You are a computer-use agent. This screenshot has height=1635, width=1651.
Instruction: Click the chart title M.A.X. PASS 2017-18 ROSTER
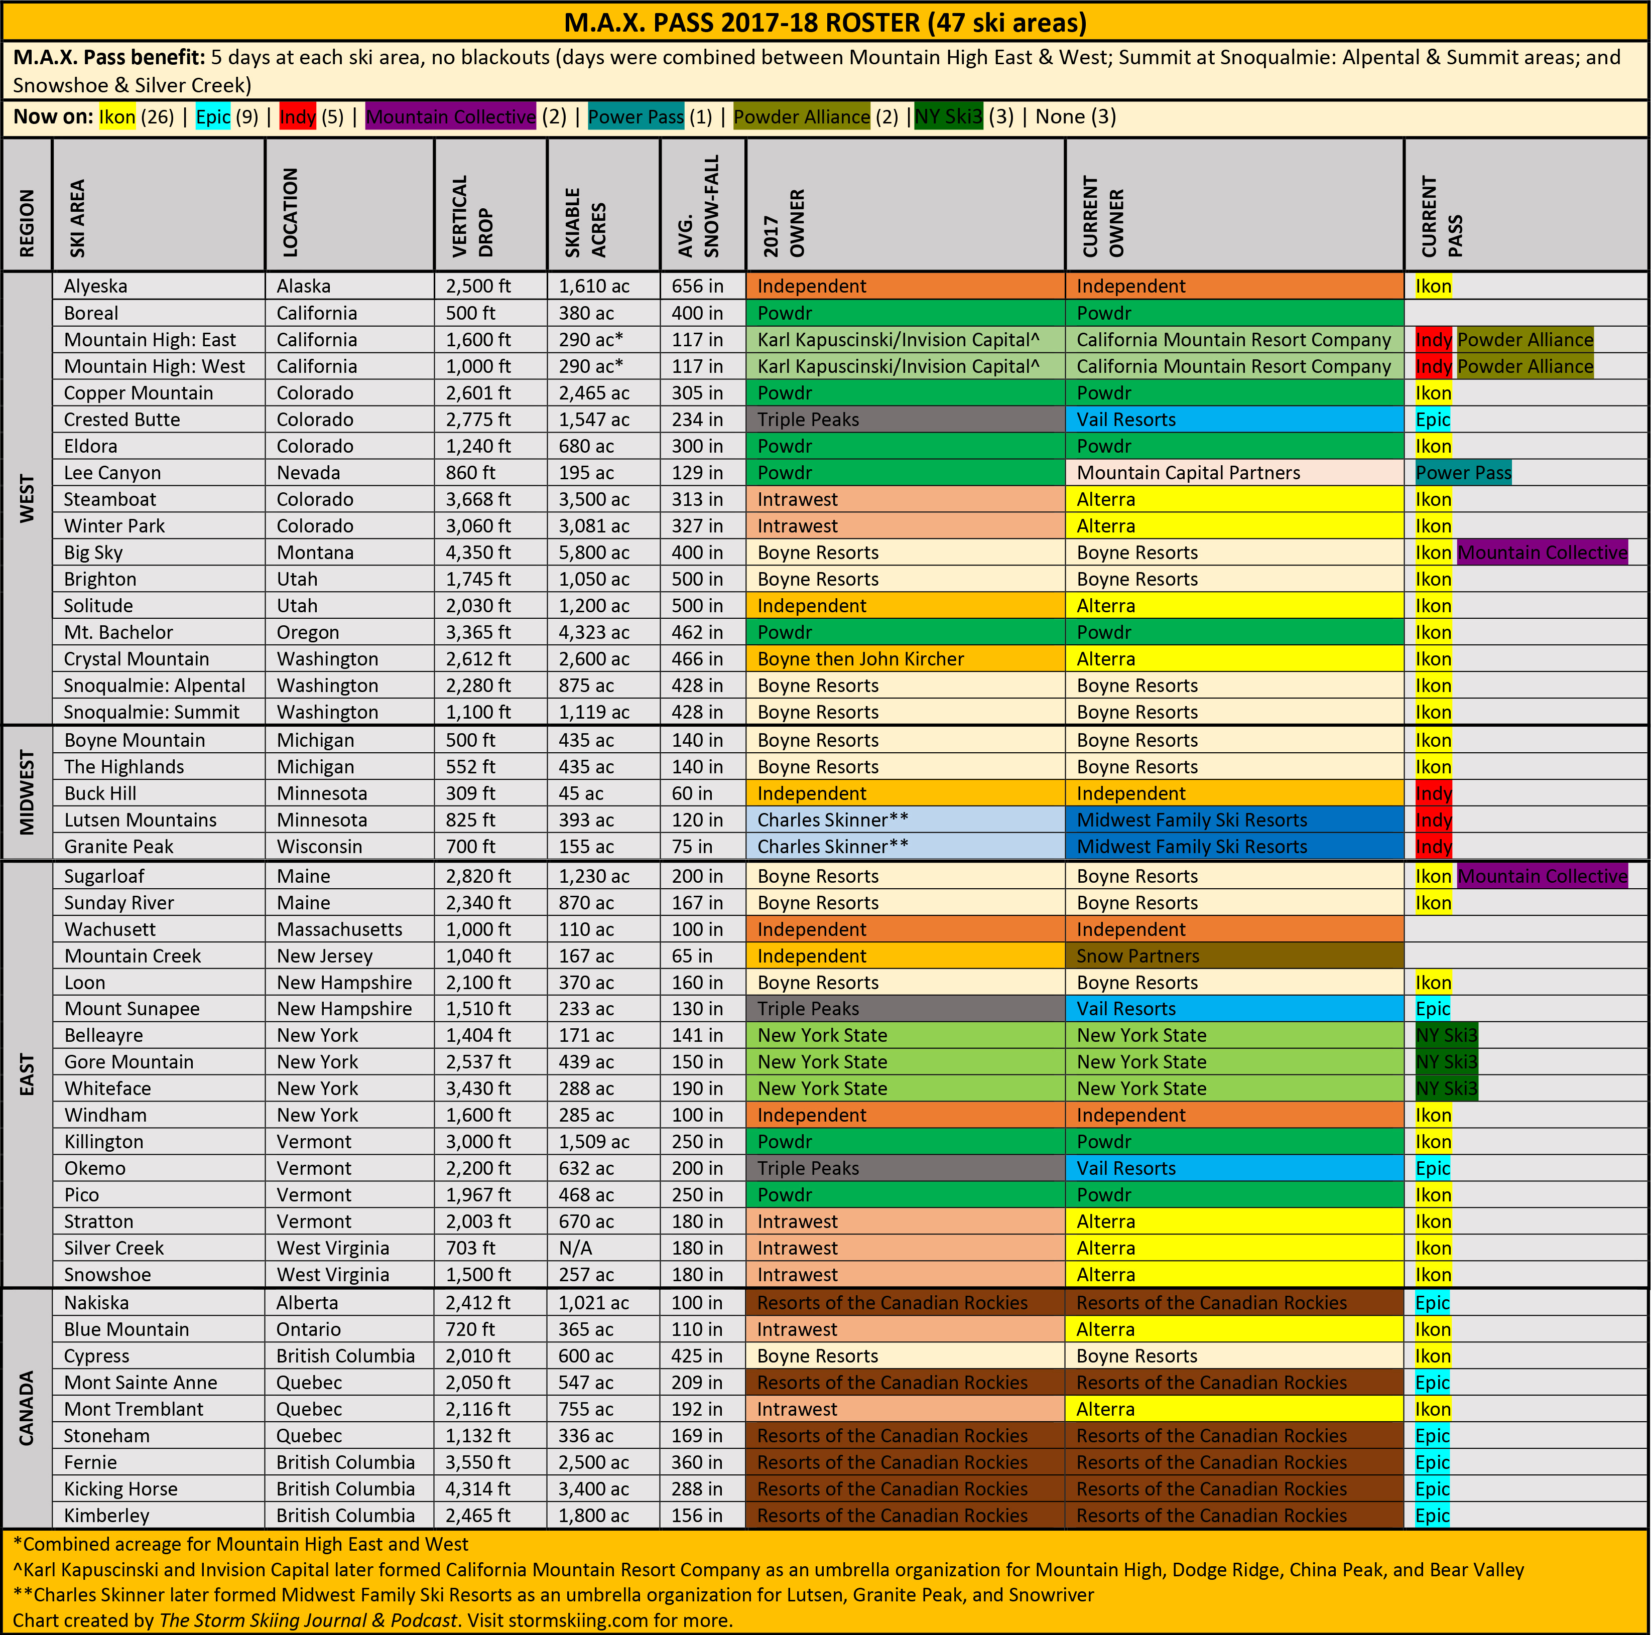pos(825,22)
